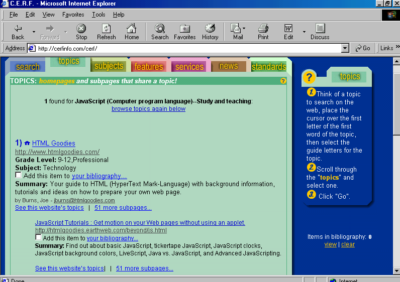
Task: Open the Search pane from the toolbar
Action: [x=160, y=32]
